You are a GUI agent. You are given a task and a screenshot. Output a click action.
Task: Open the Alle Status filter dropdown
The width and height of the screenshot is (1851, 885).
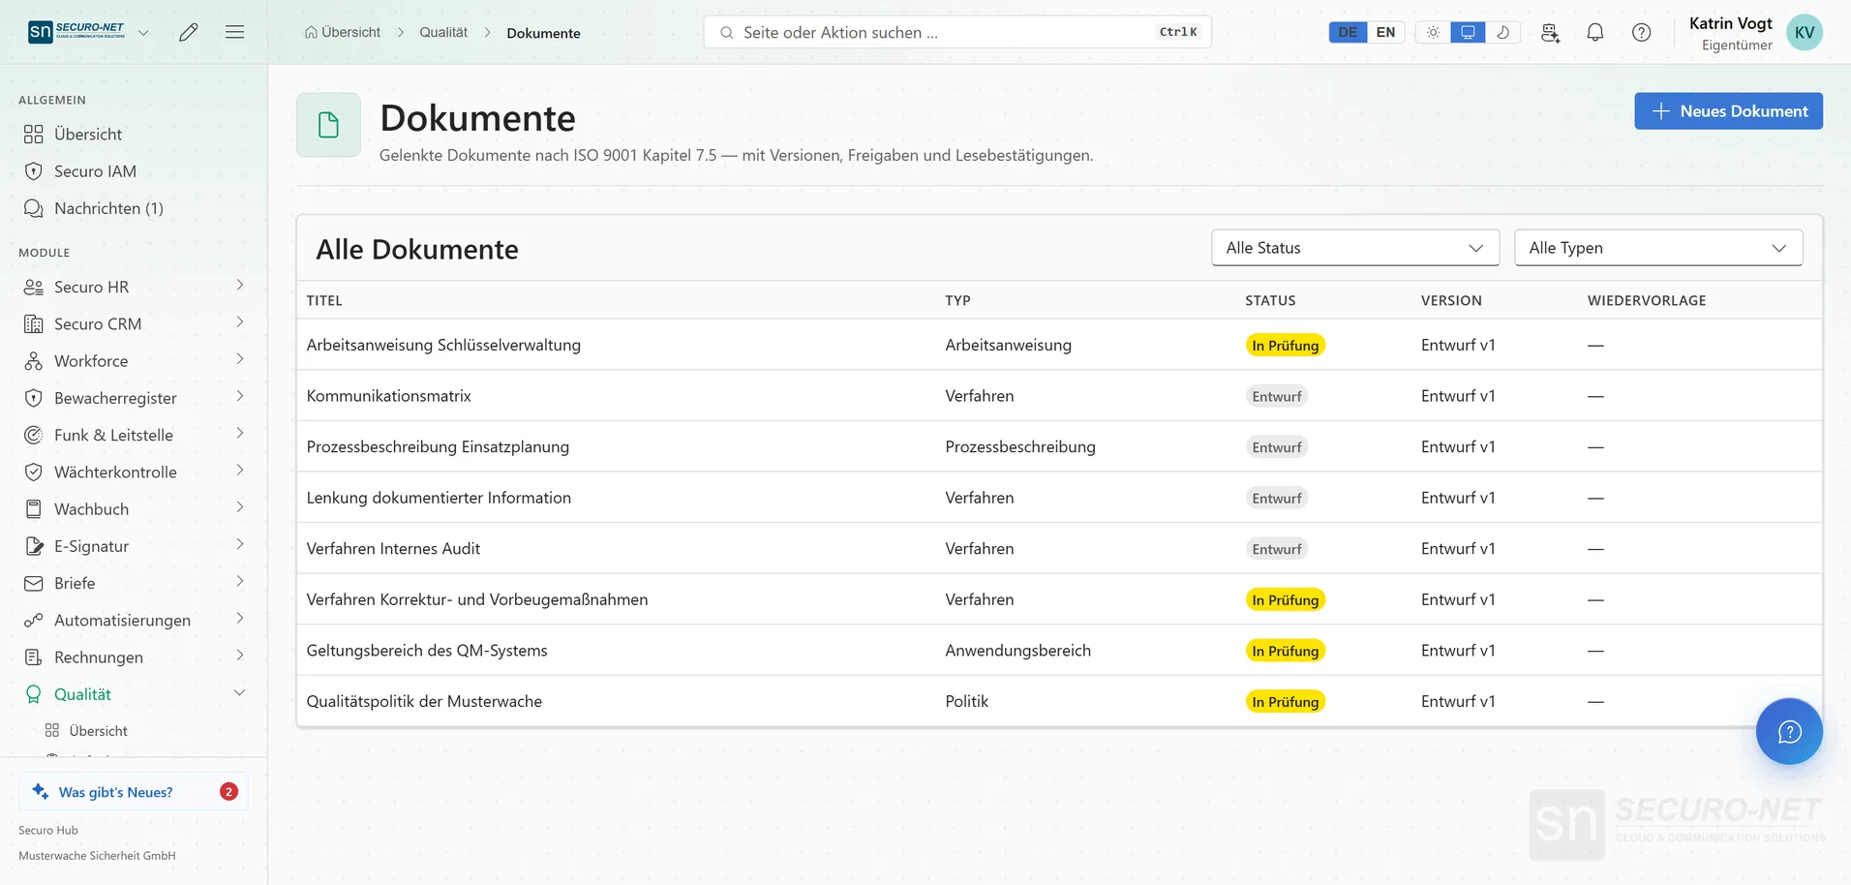click(x=1355, y=248)
